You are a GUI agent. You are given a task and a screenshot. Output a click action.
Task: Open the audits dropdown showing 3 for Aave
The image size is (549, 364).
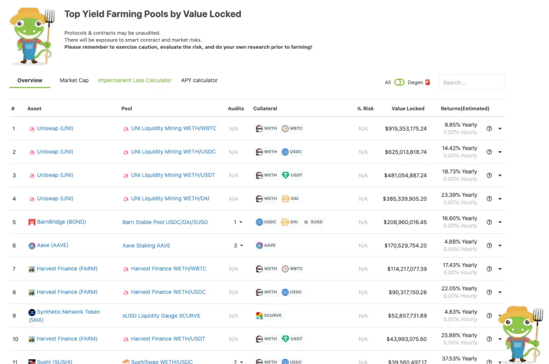pos(238,246)
